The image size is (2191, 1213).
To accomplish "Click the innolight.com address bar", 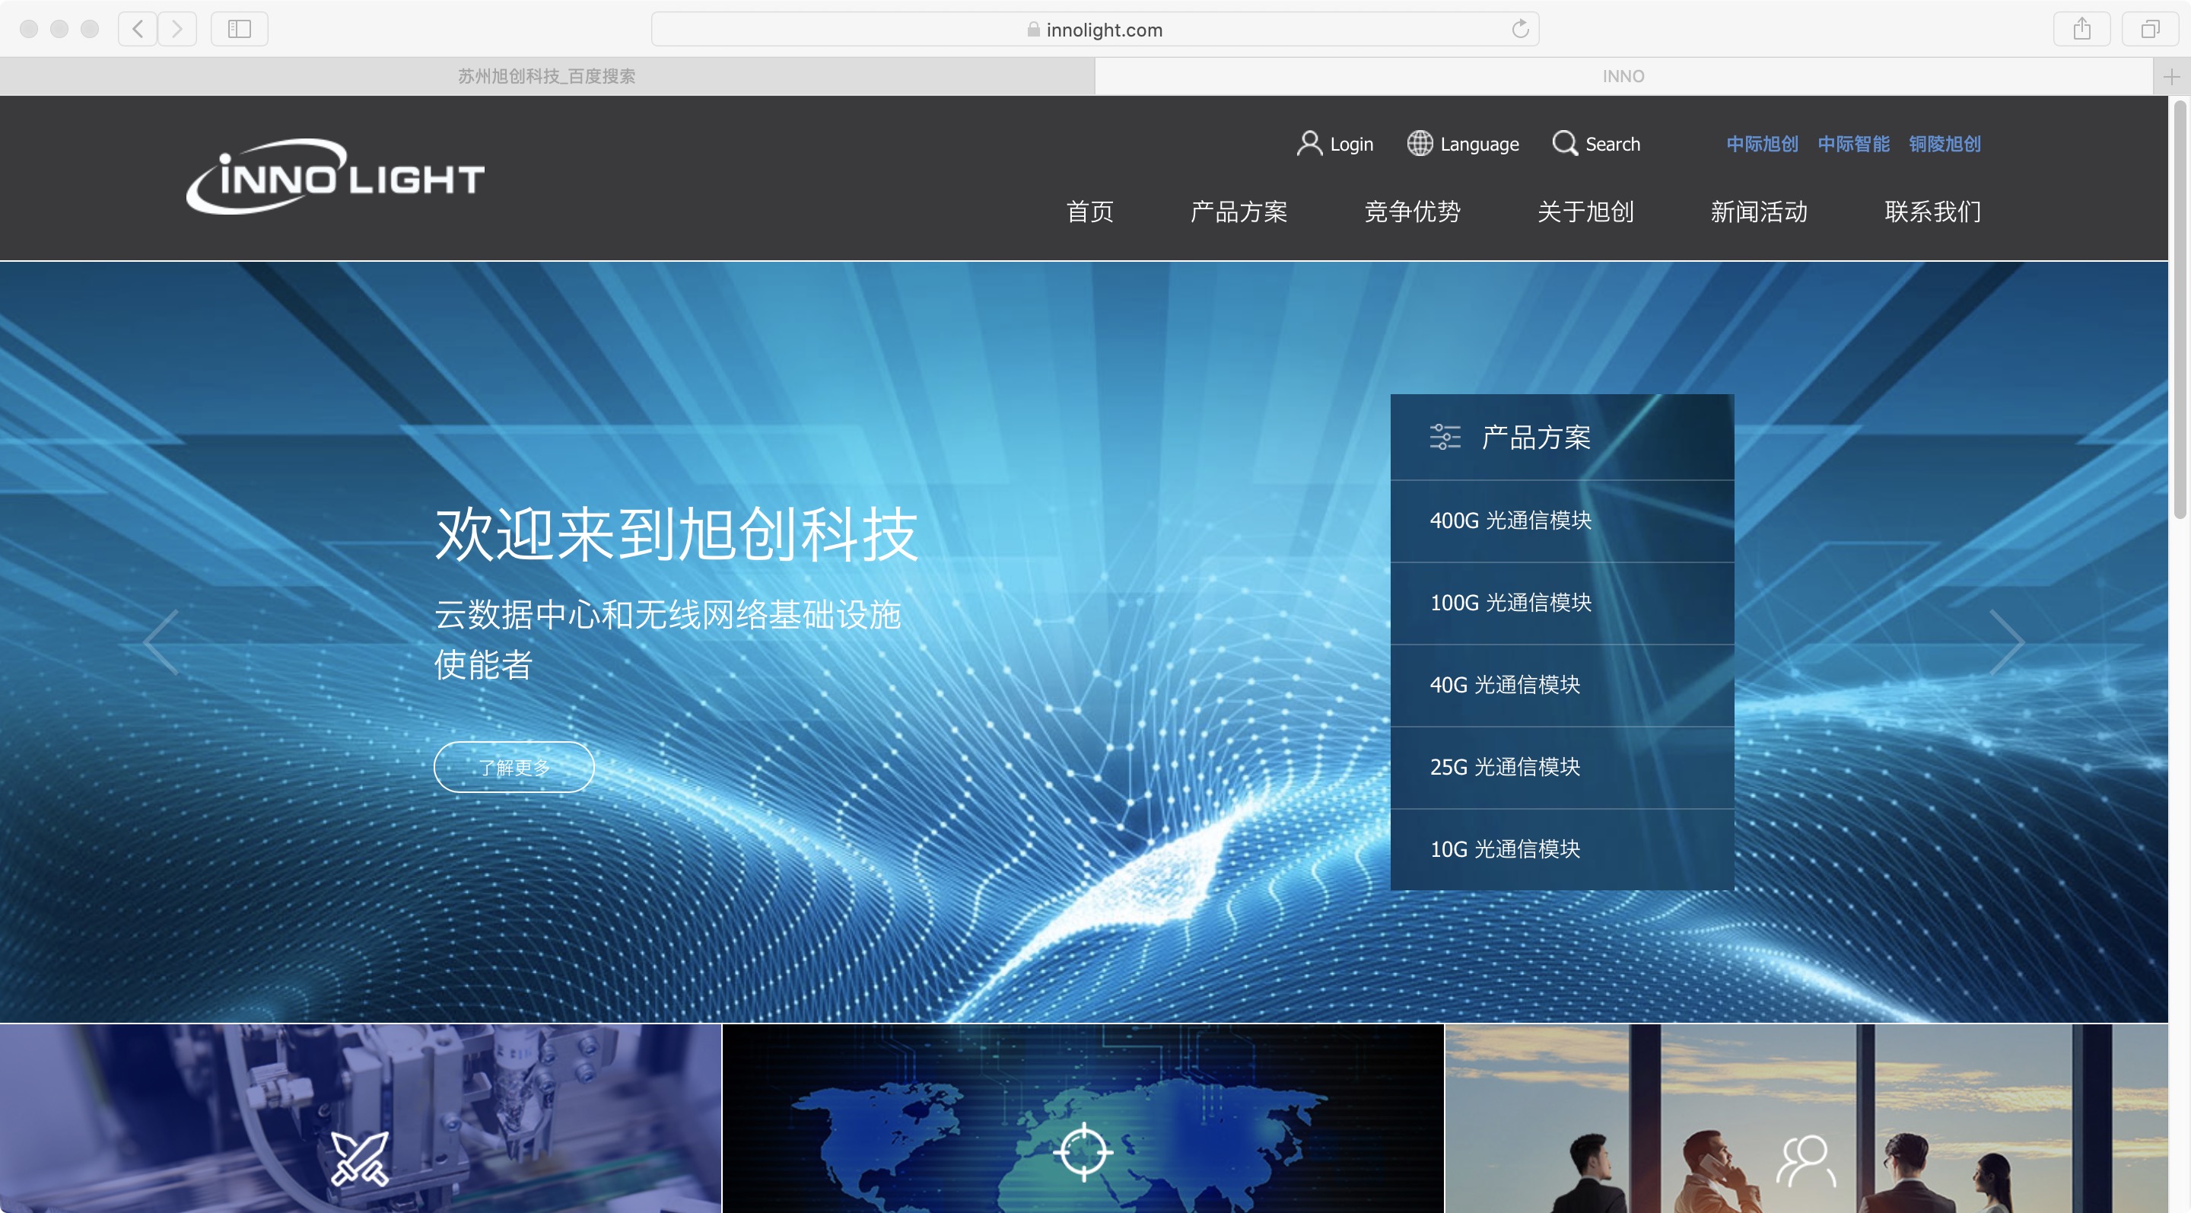I will (1095, 29).
